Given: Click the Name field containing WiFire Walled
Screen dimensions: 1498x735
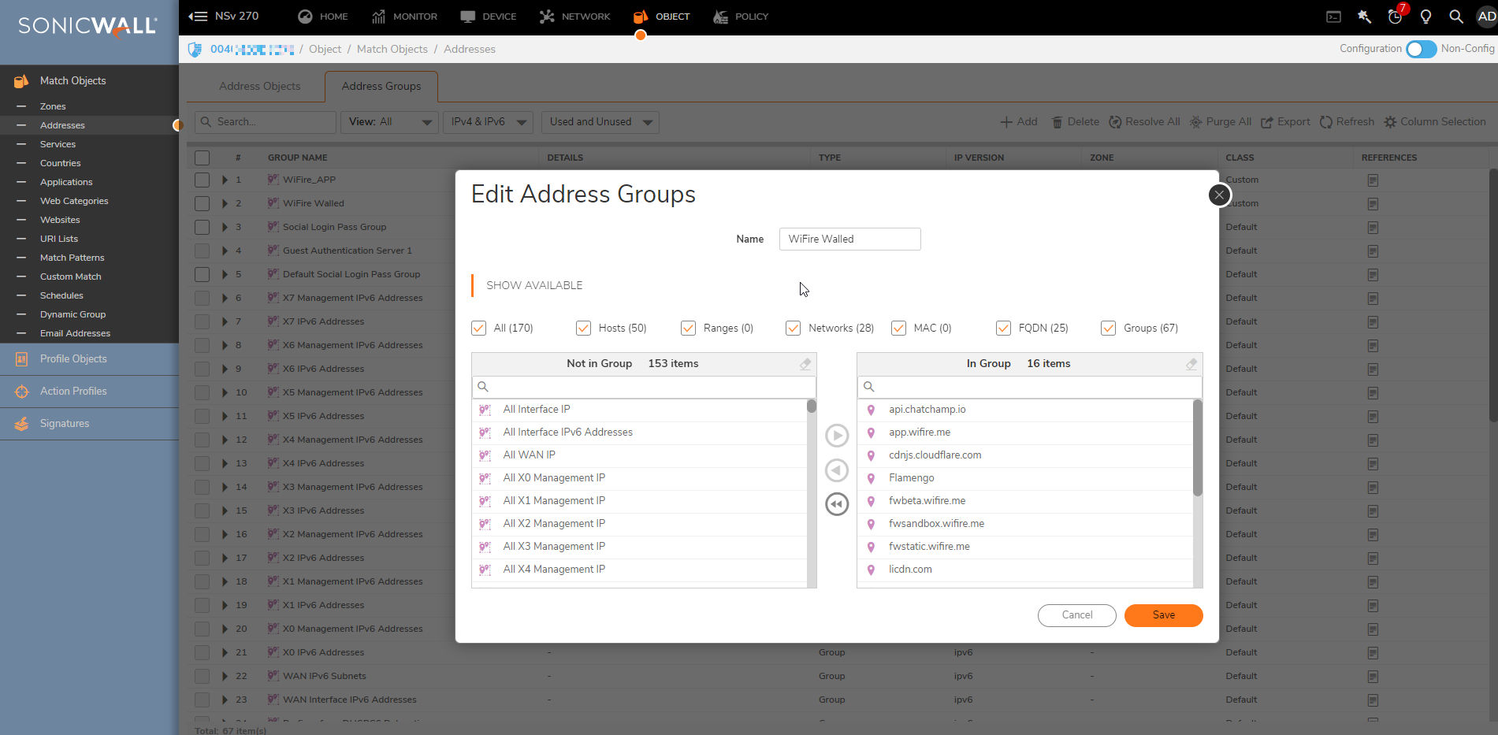Looking at the screenshot, I should point(849,239).
